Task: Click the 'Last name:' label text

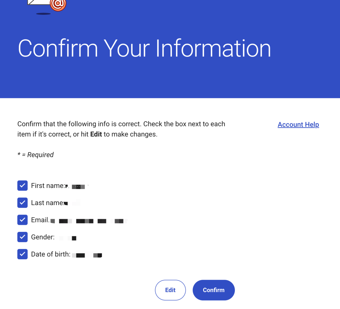Action: point(48,203)
